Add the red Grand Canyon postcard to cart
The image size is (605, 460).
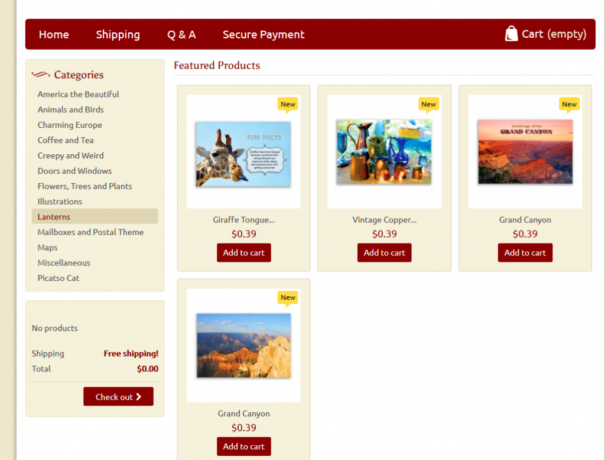(x=525, y=252)
